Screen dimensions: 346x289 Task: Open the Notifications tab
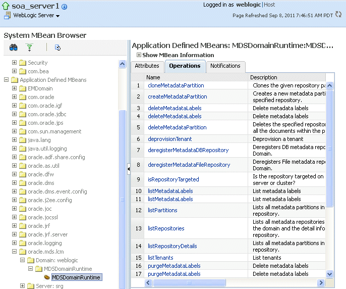225,66
